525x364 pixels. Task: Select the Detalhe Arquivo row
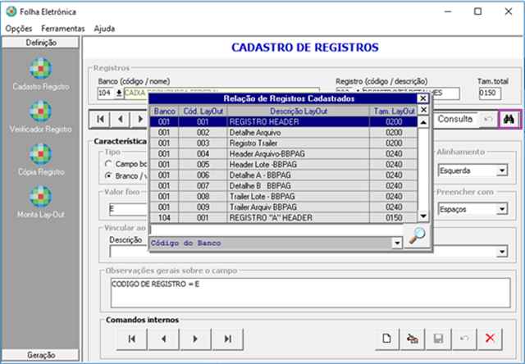point(284,133)
